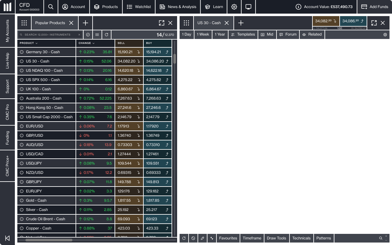
Task: Open the Account menu
Action: 74,7
